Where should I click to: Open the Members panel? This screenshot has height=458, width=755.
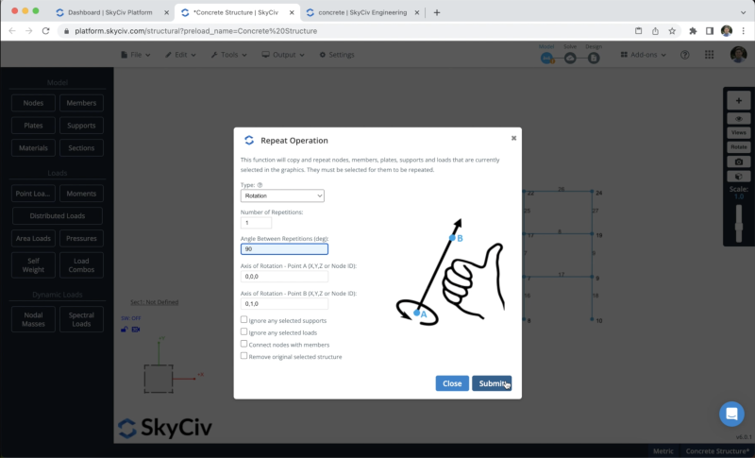tap(81, 103)
